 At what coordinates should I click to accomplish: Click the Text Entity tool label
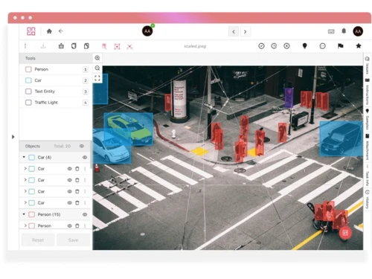pyautogui.click(x=45, y=92)
